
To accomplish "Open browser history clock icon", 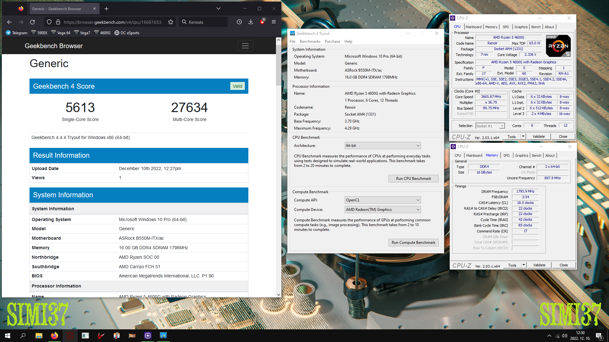I will 239,22.
